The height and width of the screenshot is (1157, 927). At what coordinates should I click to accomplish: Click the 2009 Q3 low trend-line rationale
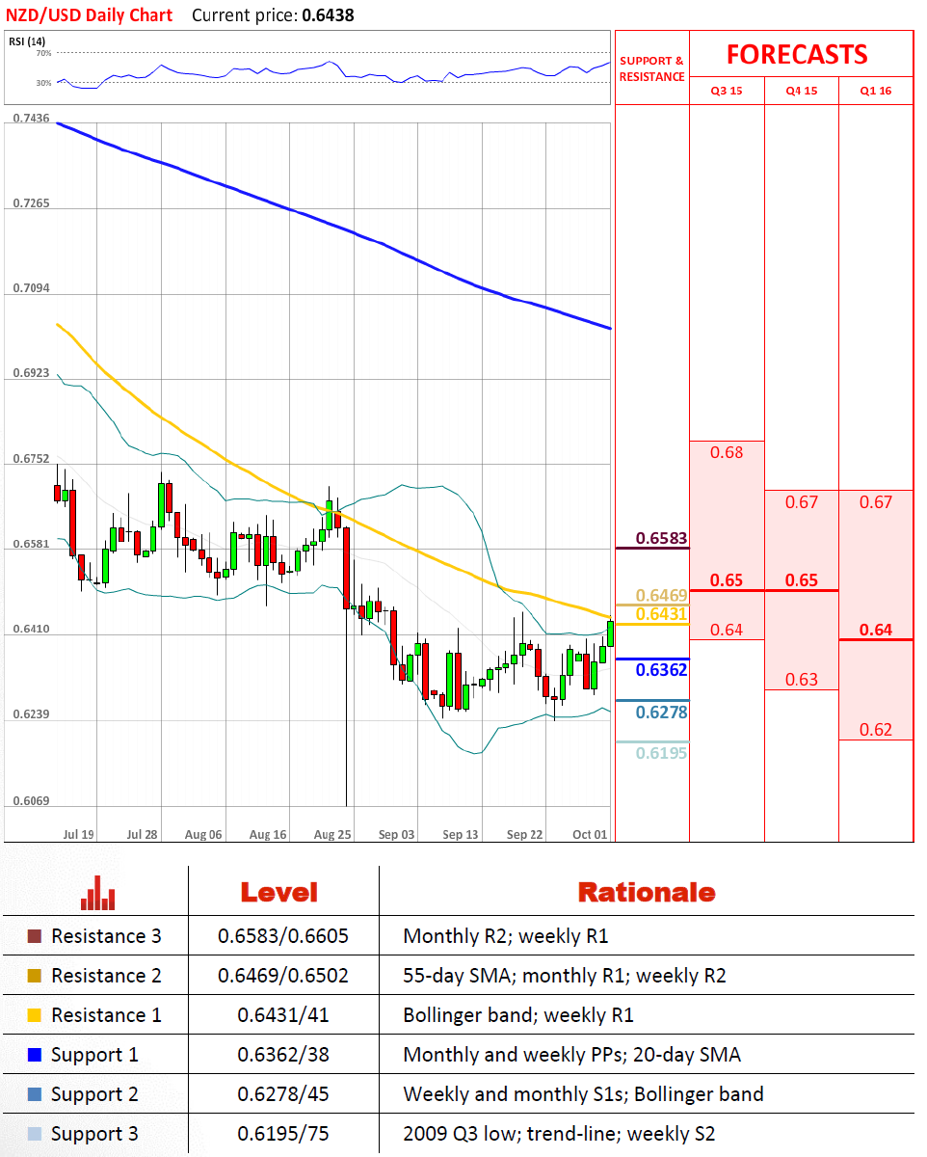point(559,1134)
